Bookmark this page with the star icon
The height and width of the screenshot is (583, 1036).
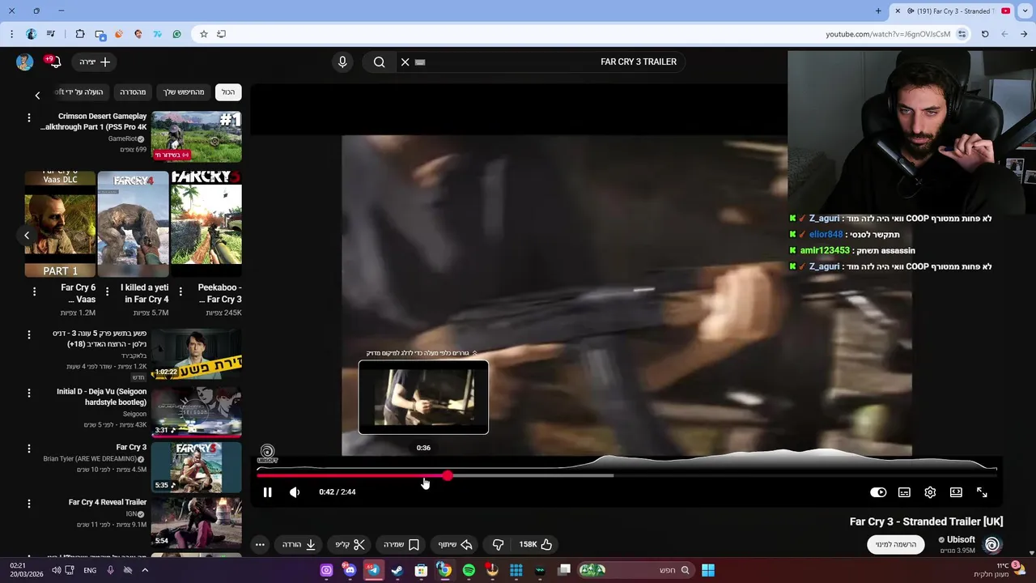[x=204, y=34]
